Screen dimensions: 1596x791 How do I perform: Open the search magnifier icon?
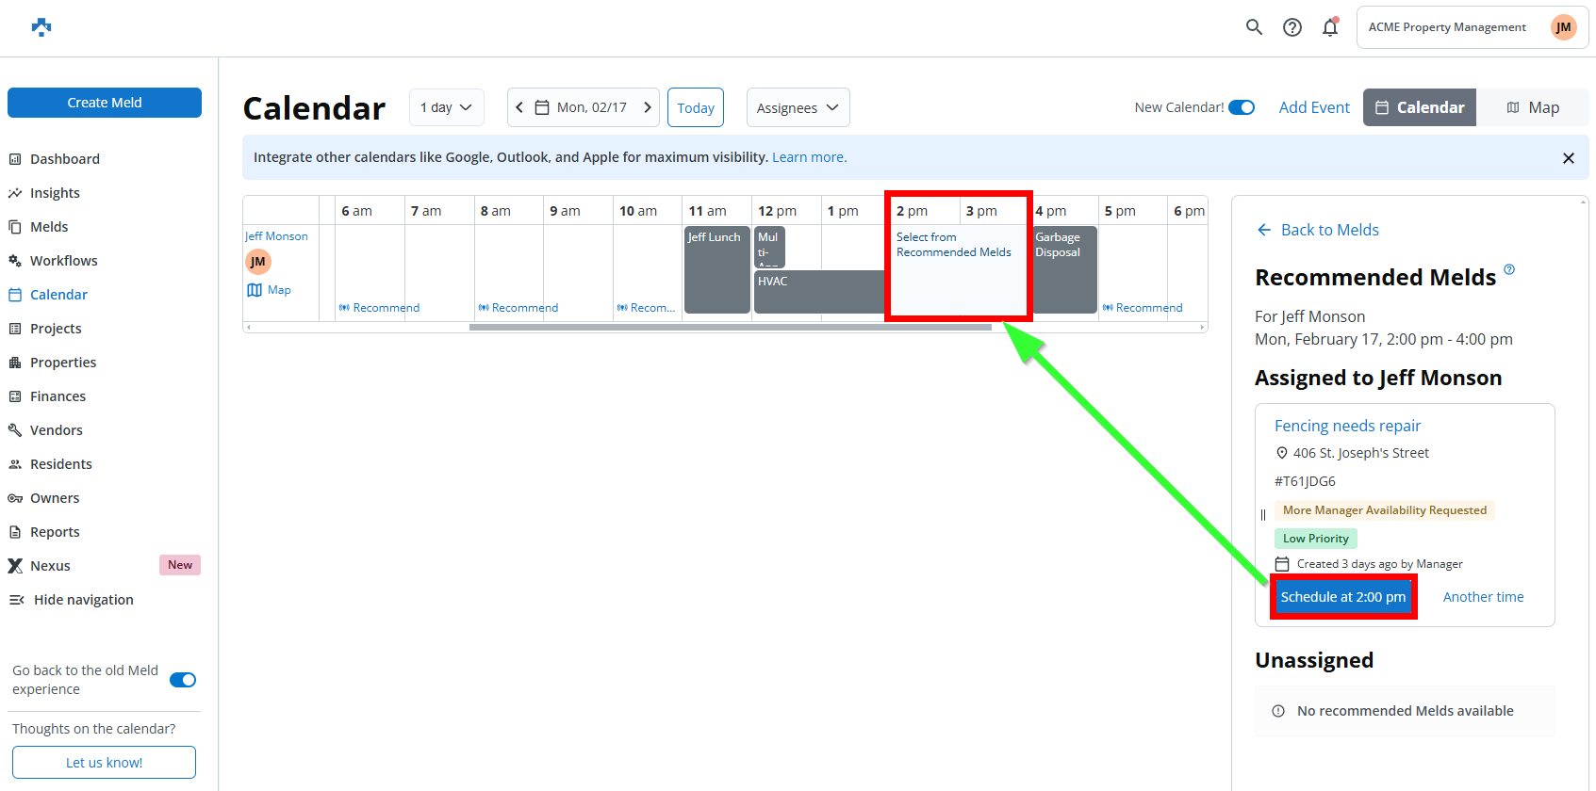click(x=1254, y=27)
